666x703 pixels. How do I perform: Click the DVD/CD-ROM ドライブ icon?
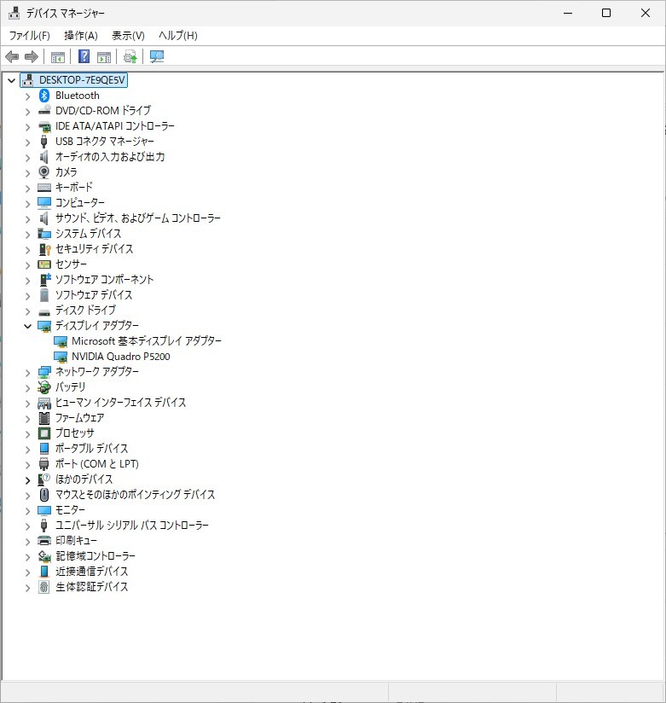coord(44,111)
